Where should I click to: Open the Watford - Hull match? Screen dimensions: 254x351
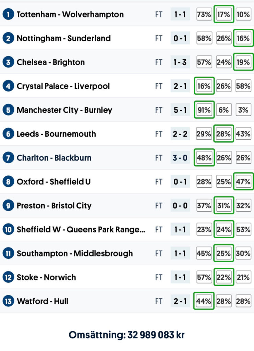pos(43,301)
